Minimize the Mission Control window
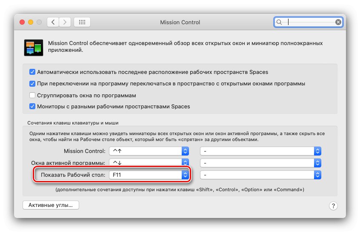Screen dimensions: 360x232 [x=31, y=22]
